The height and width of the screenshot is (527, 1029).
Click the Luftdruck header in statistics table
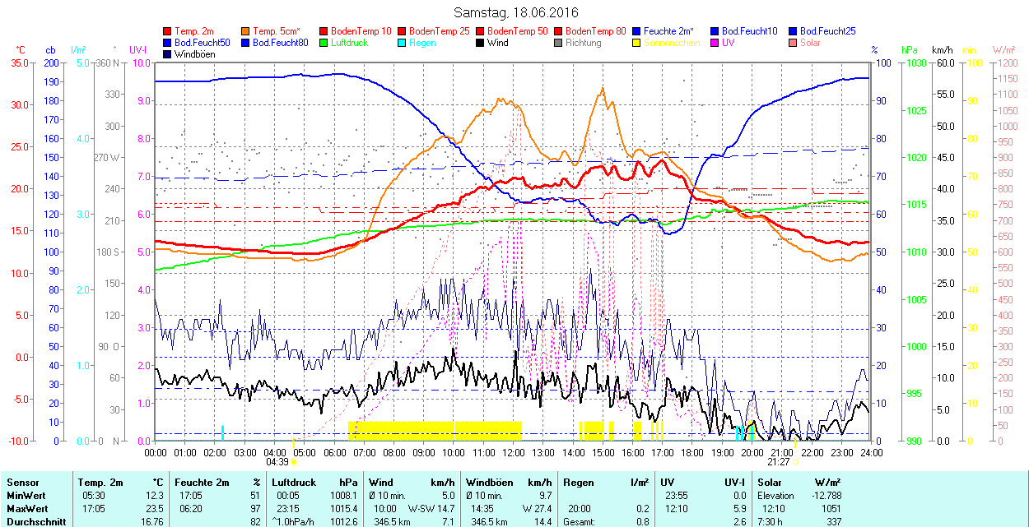pos(292,483)
